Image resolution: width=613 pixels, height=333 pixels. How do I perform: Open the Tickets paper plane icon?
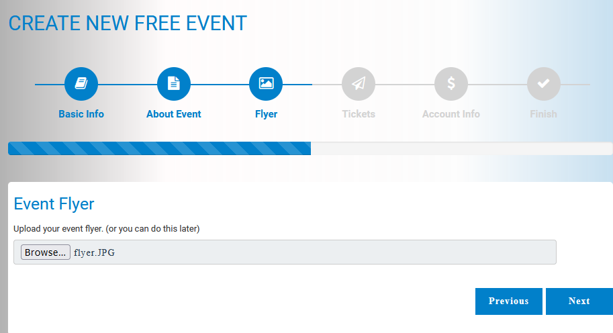coord(359,84)
